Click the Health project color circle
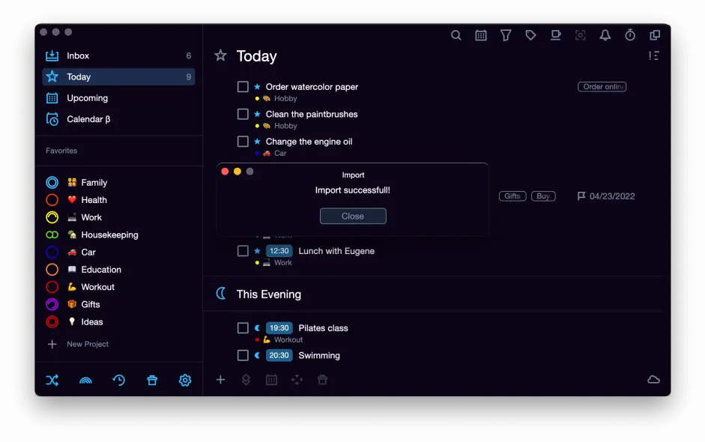 pyautogui.click(x=52, y=200)
